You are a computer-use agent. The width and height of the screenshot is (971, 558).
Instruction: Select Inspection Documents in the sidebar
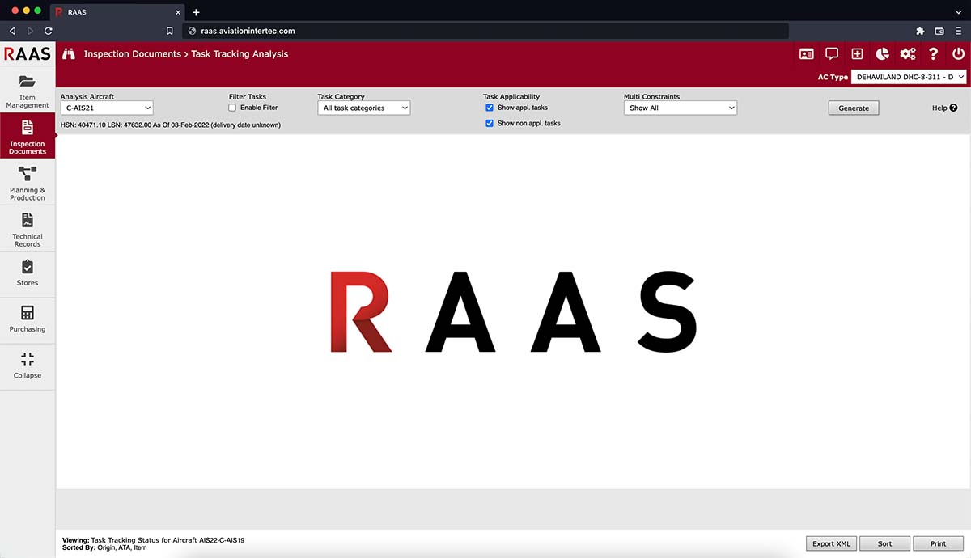tap(28, 136)
